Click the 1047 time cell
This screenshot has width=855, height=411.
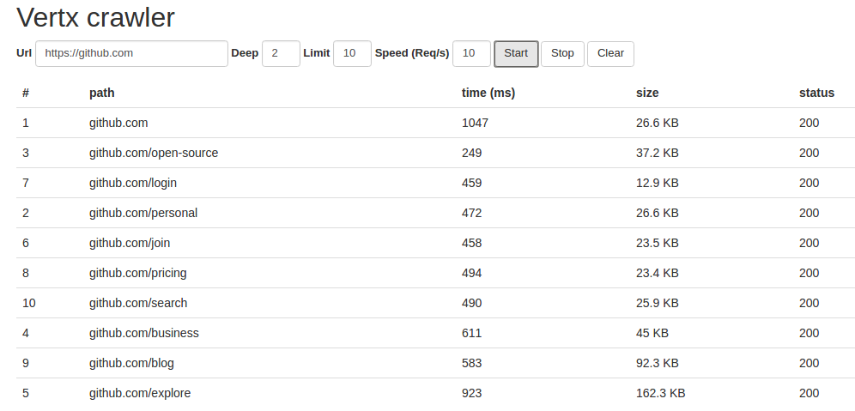[475, 124]
